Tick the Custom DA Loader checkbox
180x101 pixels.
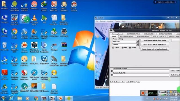click(x=112, y=71)
